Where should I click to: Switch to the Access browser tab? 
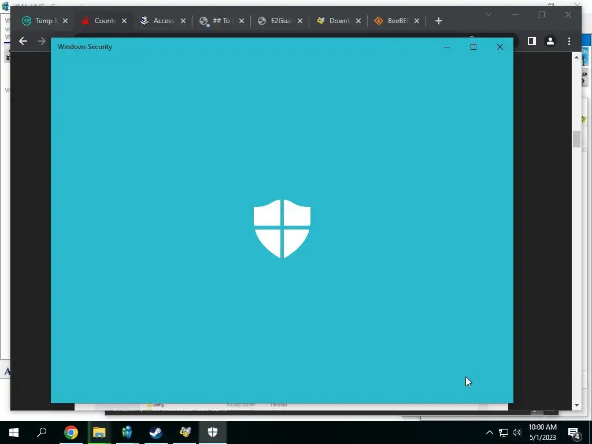point(163,21)
